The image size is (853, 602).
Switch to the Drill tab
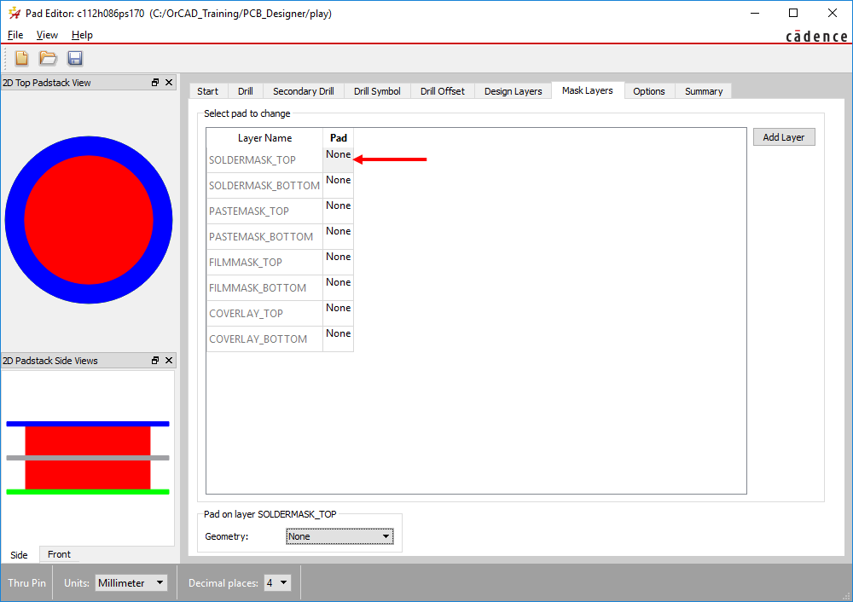pyautogui.click(x=246, y=91)
